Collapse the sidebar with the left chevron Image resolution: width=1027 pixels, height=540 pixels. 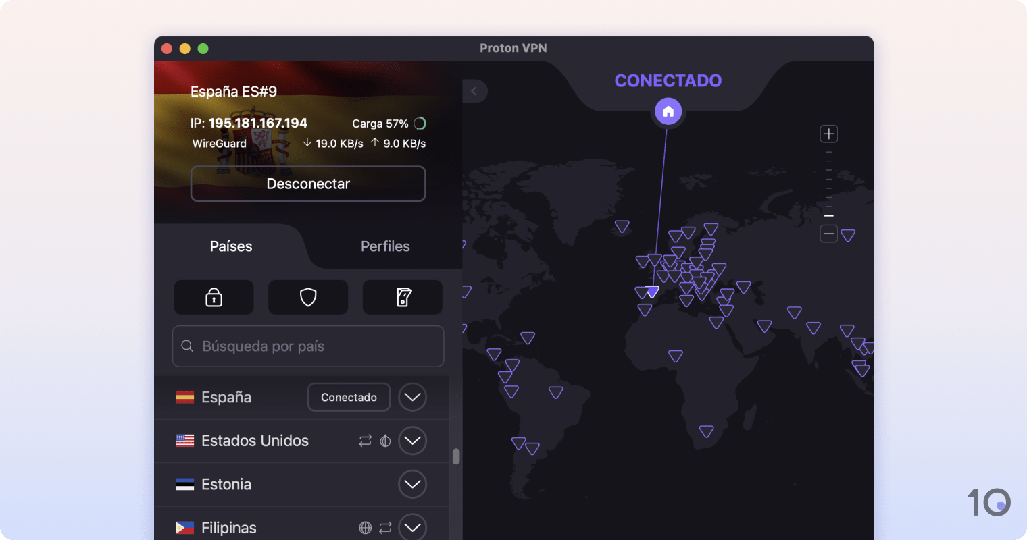pos(474,91)
